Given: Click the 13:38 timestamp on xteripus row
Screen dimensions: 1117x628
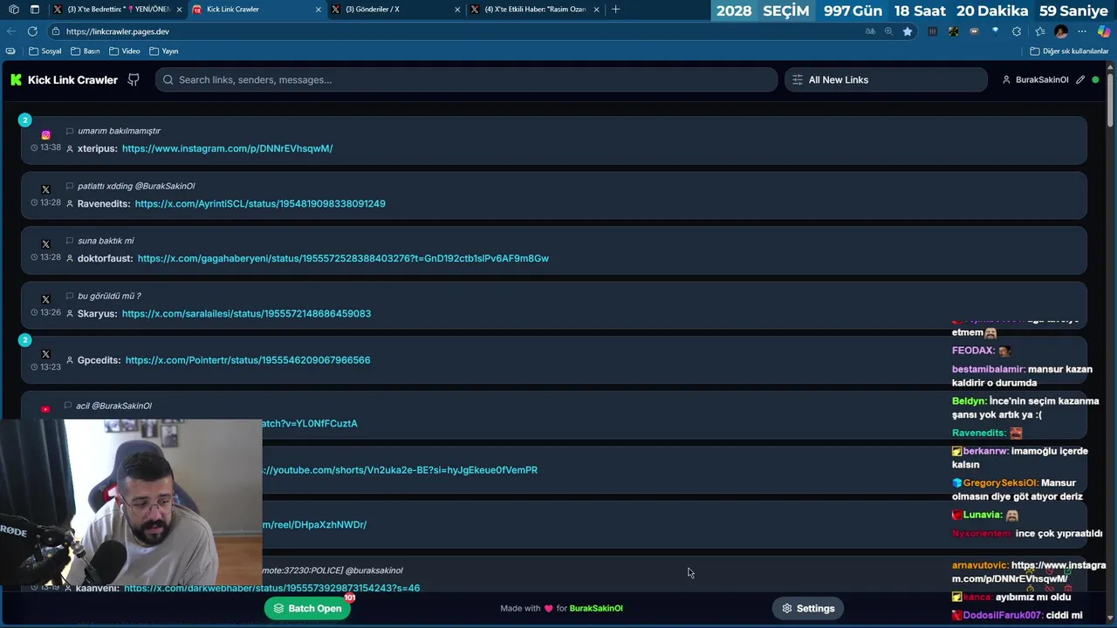Looking at the screenshot, I should 51,147.
